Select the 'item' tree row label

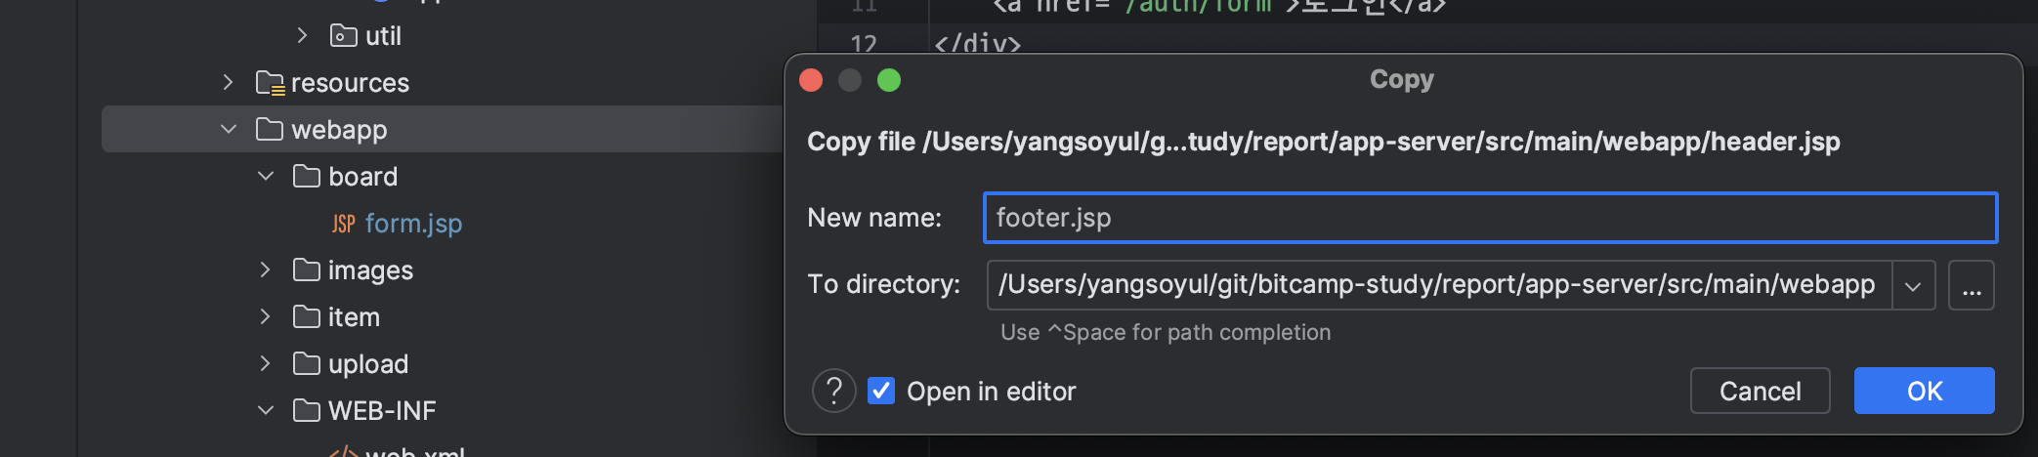[354, 317]
